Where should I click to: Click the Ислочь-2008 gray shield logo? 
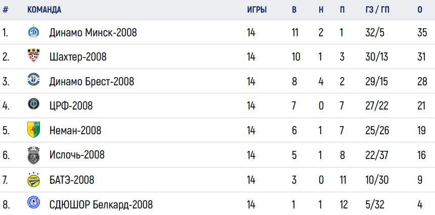[x=33, y=155]
